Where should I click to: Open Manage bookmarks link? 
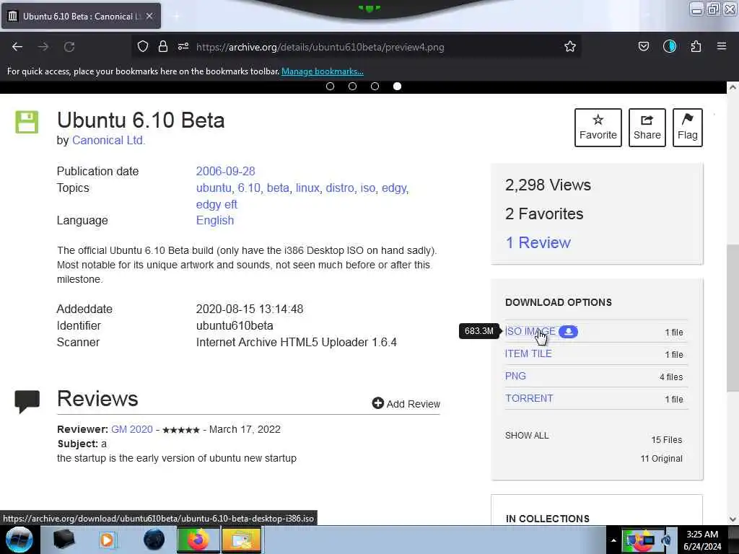[323, 71]
